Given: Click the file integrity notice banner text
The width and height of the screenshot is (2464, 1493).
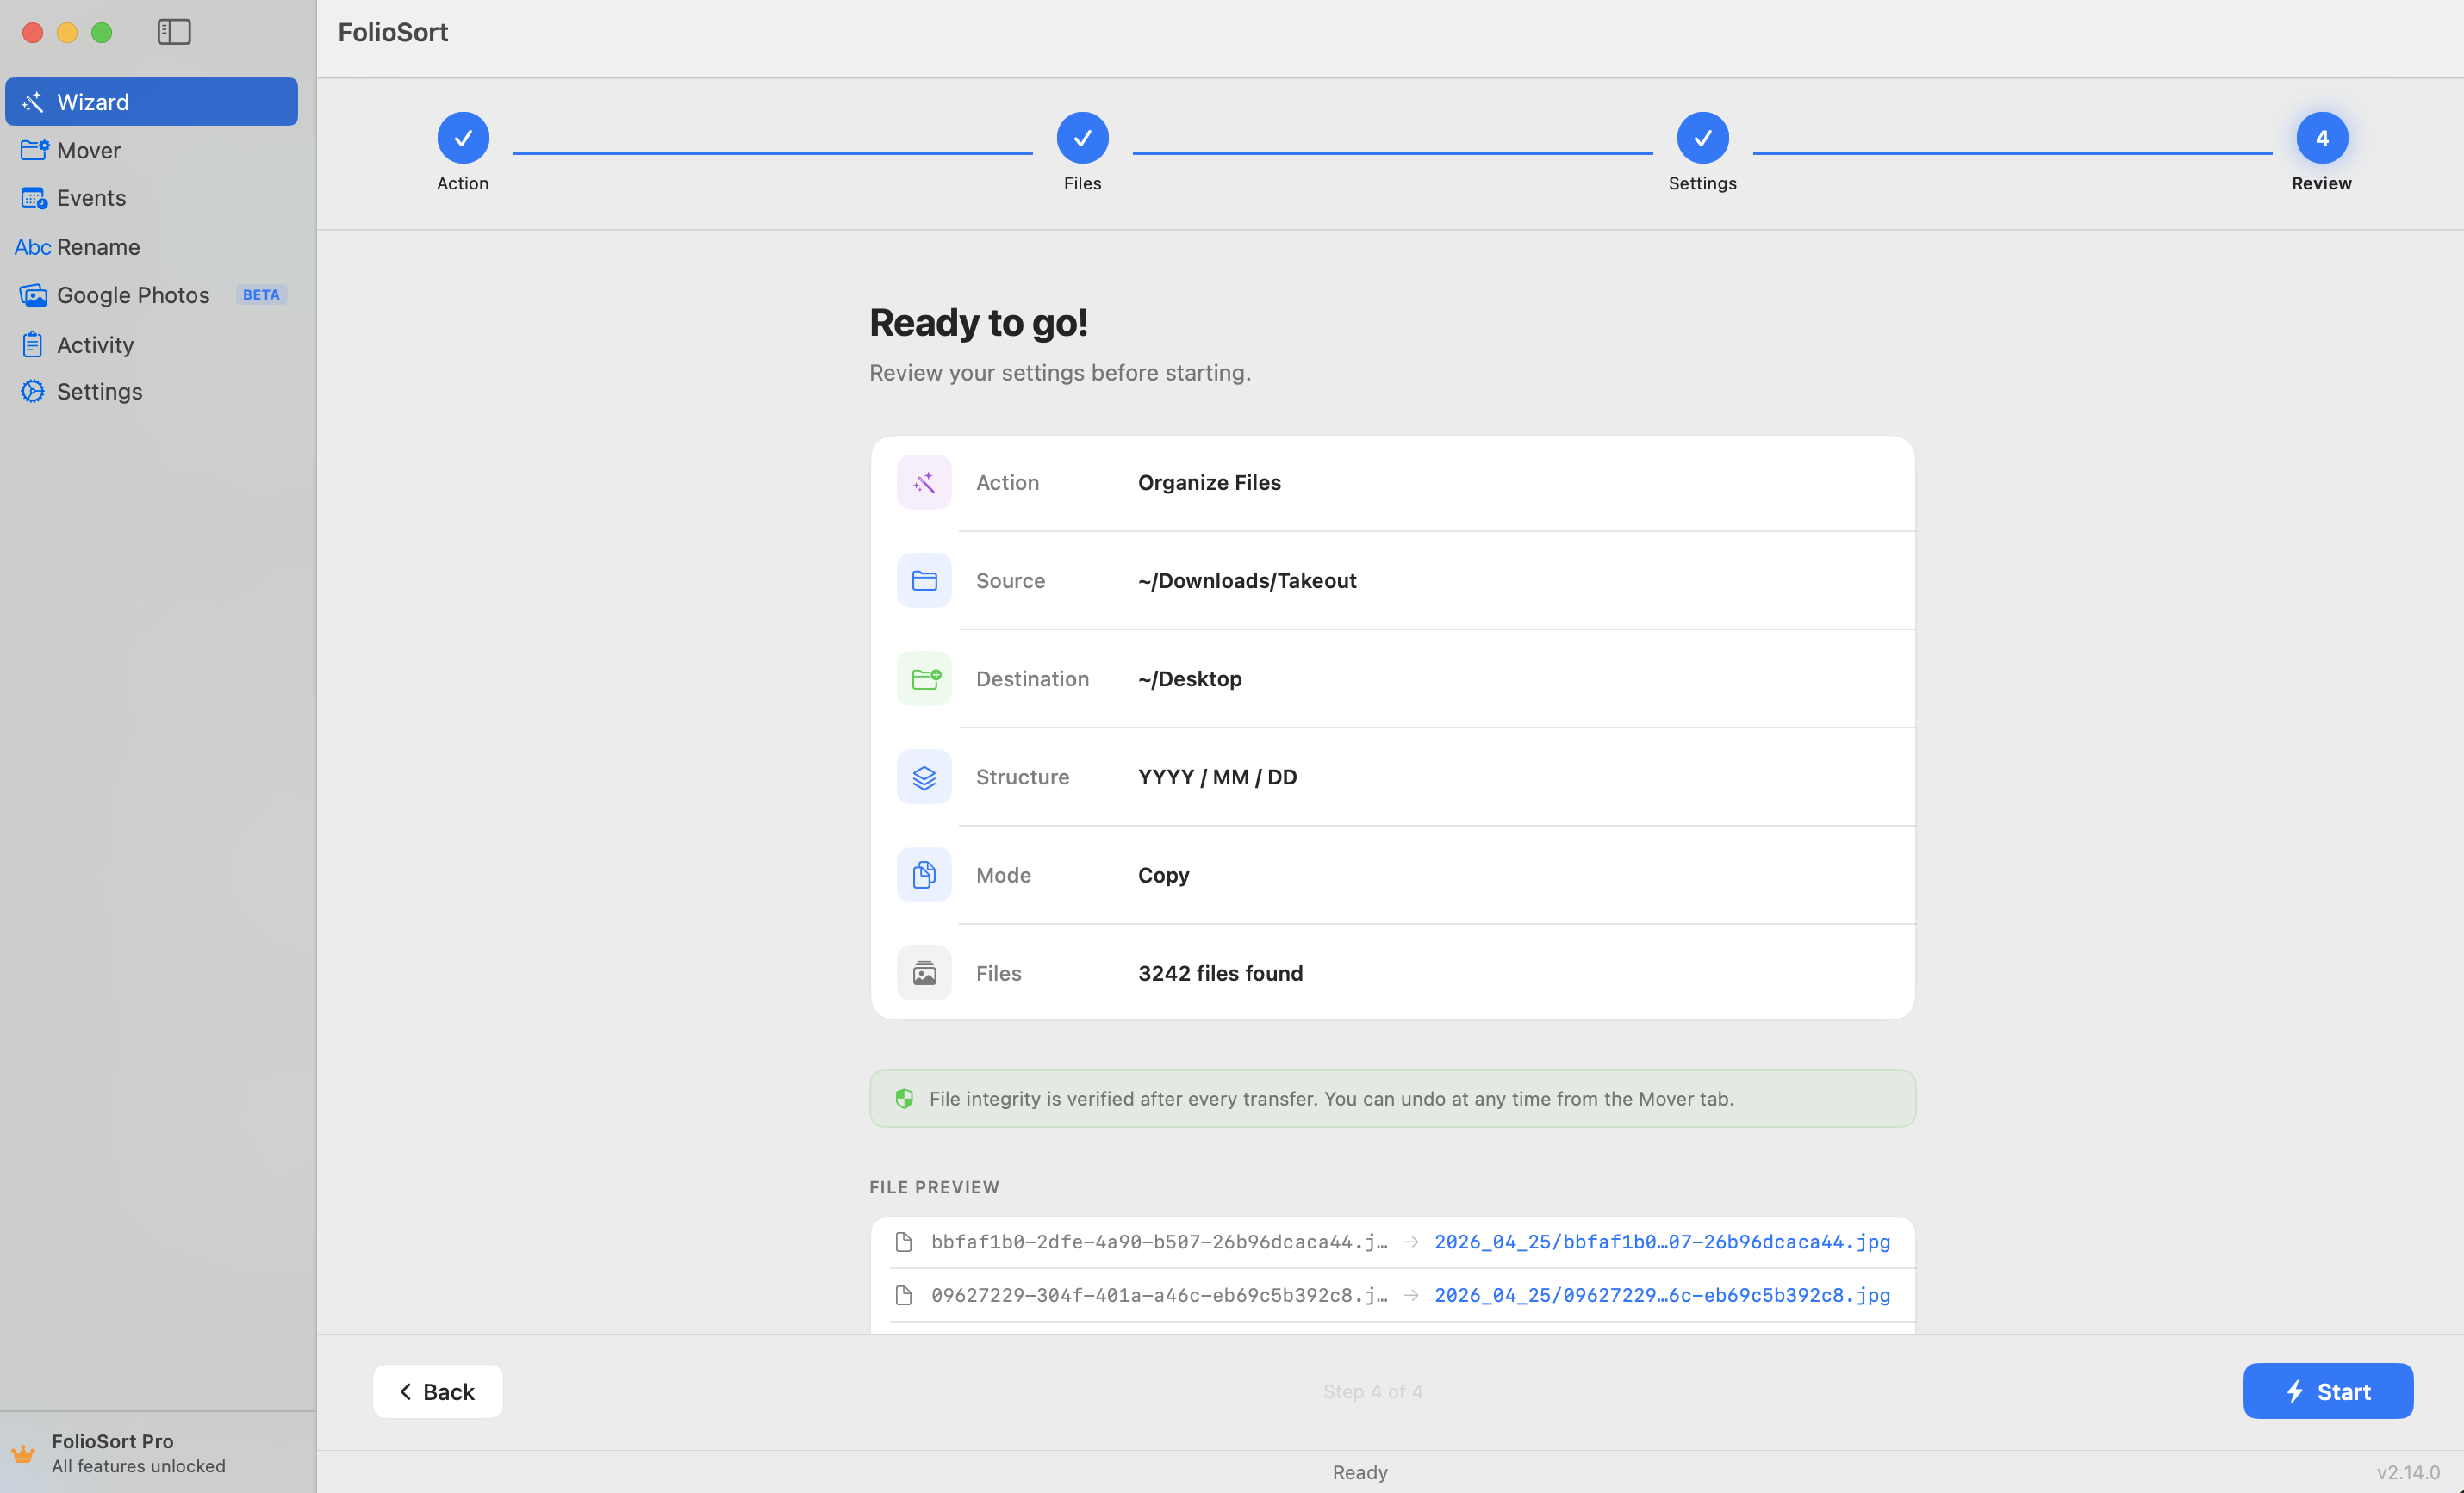Looking at the screenshot, I should (x=1331, y=1100).
